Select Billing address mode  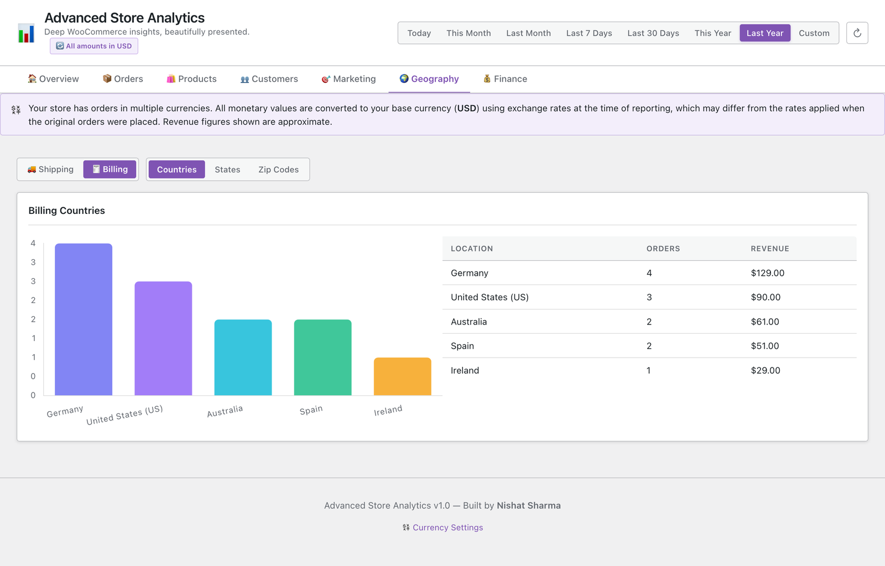(110, 169)
